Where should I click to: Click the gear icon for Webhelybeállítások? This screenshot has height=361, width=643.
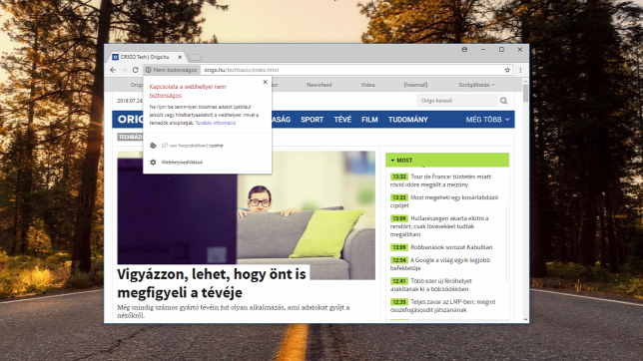coord(153,163)
